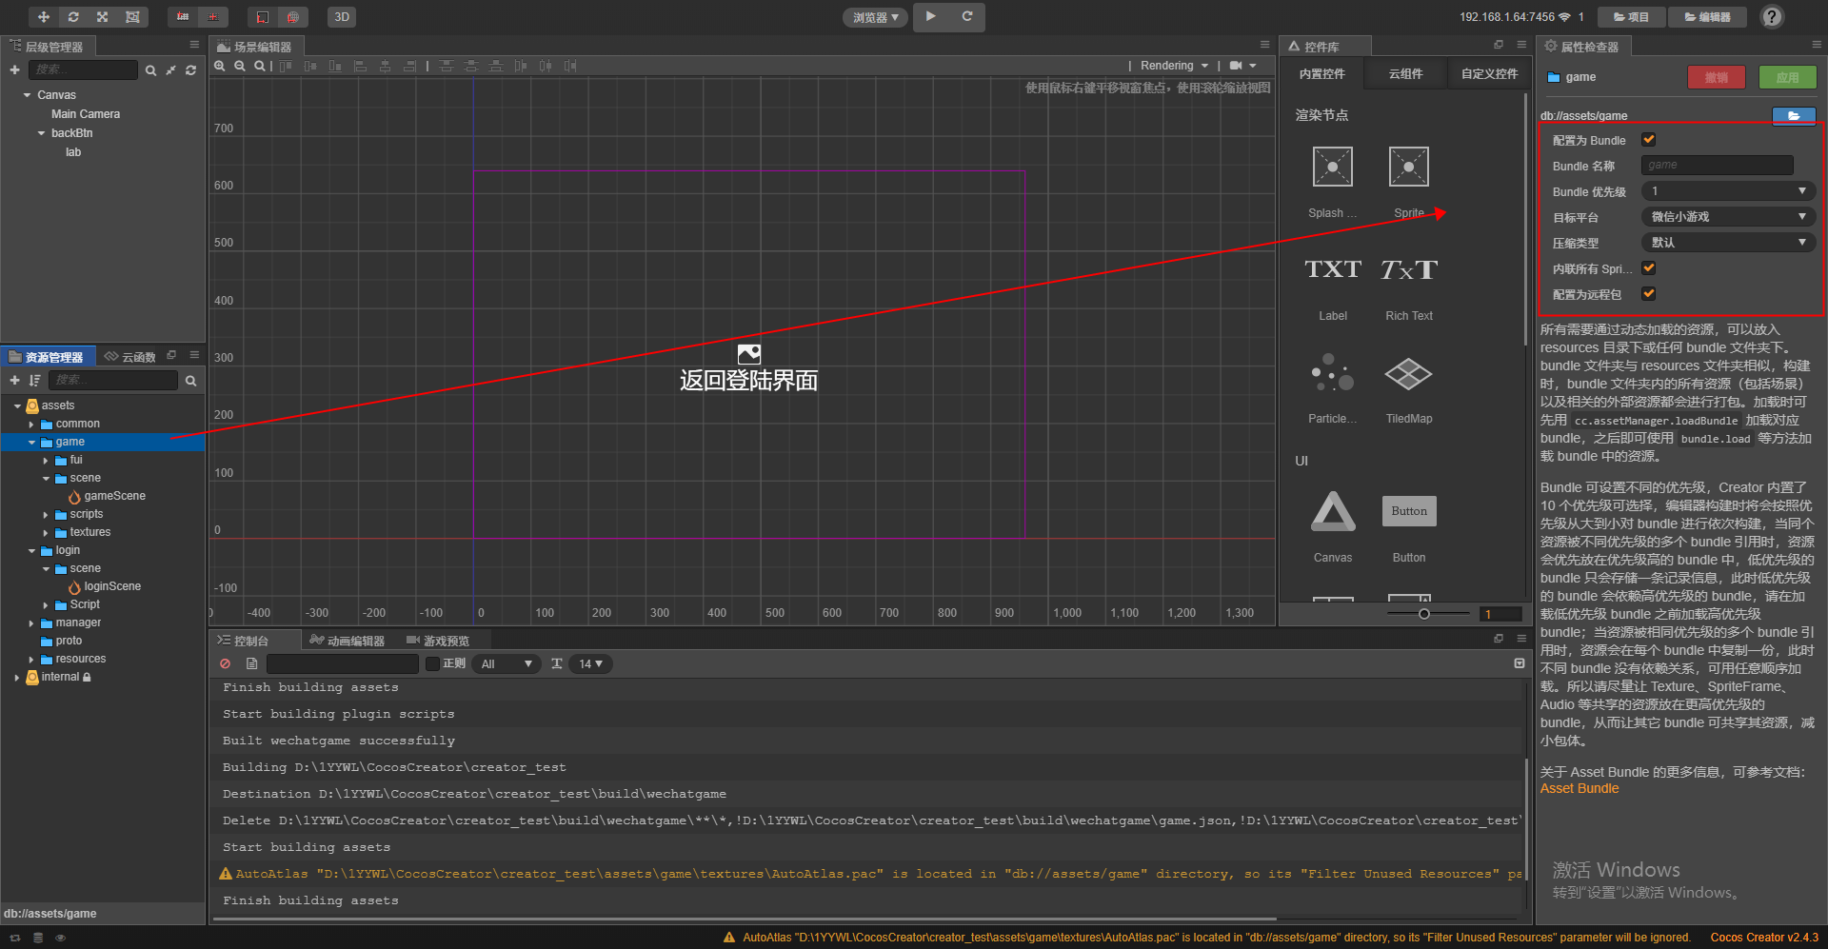Open the 压缩类型 默认 dropdown
This screenshot has width=1828, height=949.
coord(1727,243)
